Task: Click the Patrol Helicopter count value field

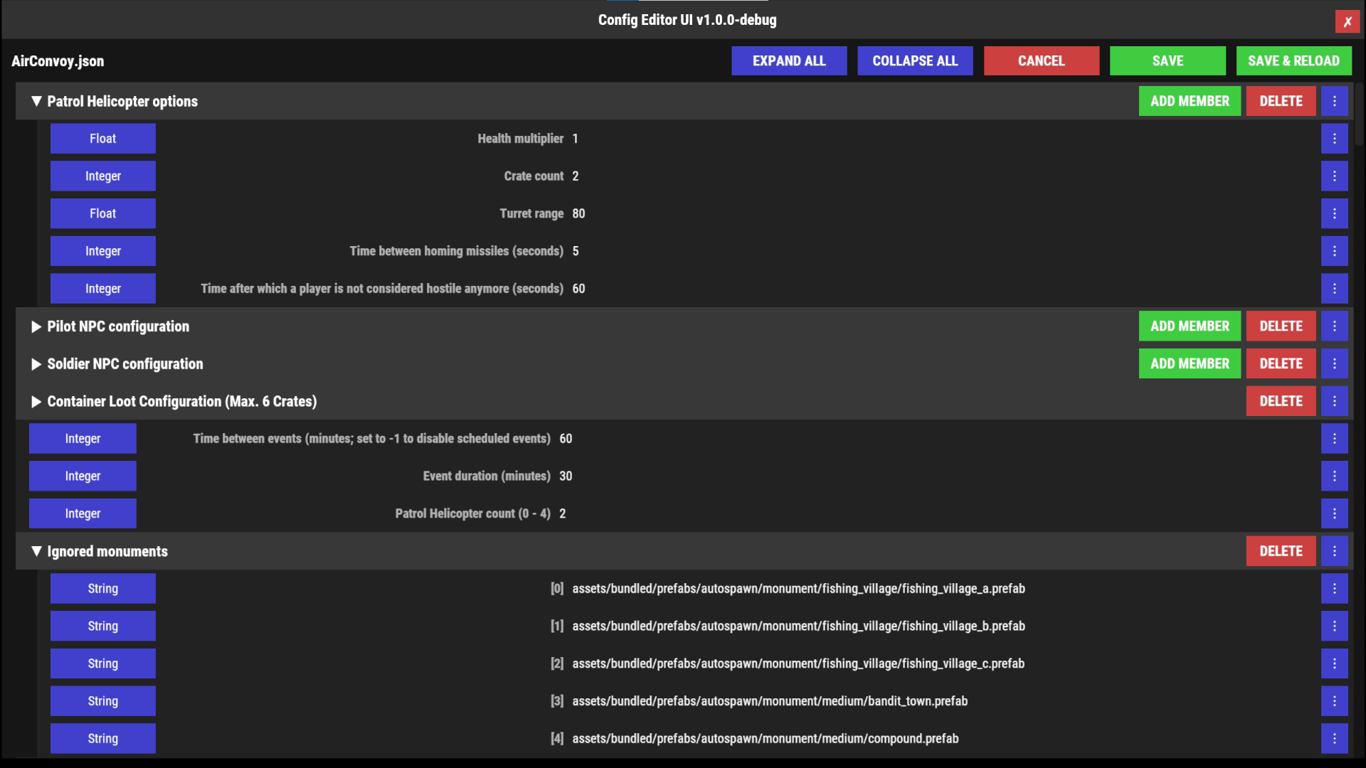Action: click(x=563, y=513)
